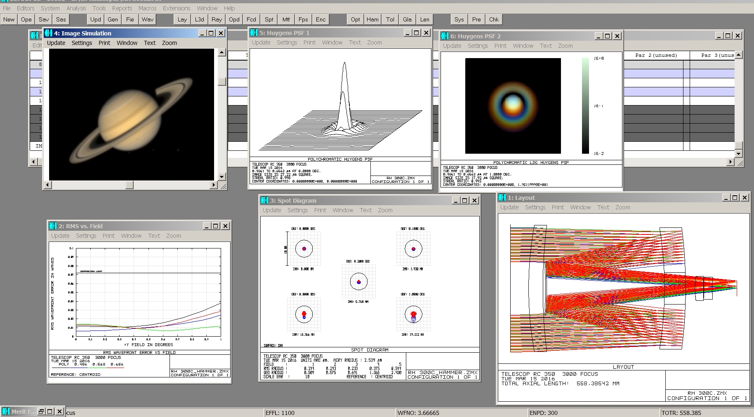This screenshot has height=417, width=754.
Task: Open Wavelength data via Wav button
Action: [148, 19]
